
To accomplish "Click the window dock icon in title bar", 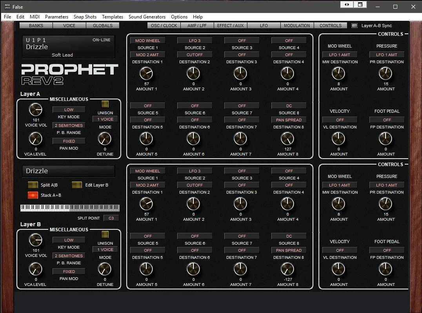I will (360, 5).
